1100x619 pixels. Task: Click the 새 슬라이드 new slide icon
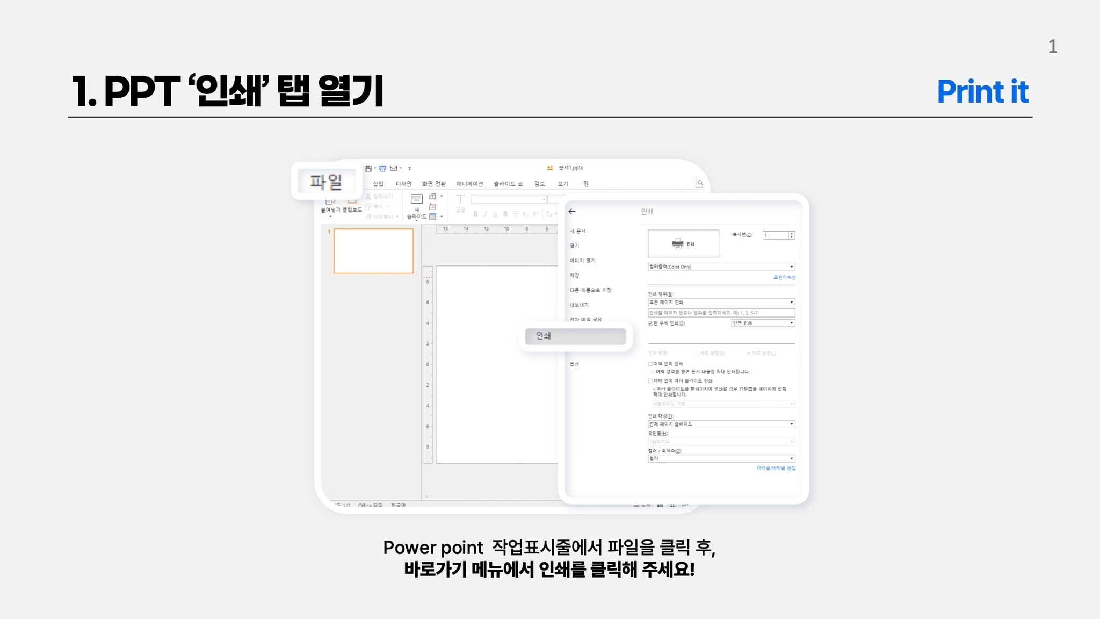click(416, 199)
